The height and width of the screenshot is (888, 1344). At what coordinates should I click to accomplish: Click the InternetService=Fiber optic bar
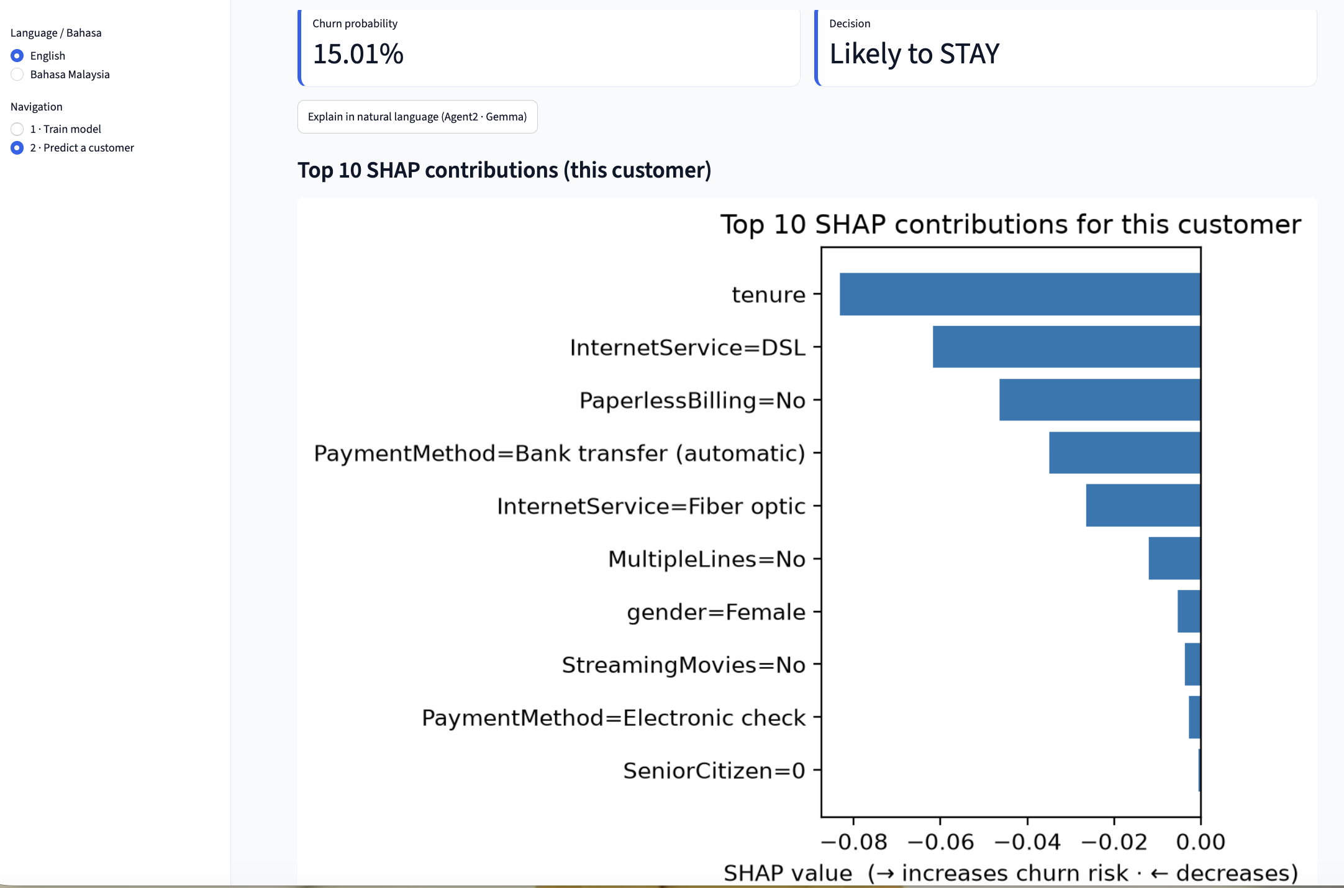coord(1143,505)
